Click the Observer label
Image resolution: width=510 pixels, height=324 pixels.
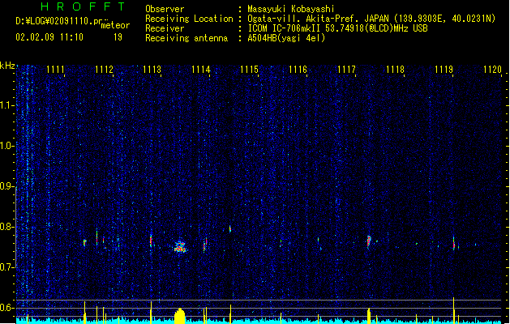point(165,9)
